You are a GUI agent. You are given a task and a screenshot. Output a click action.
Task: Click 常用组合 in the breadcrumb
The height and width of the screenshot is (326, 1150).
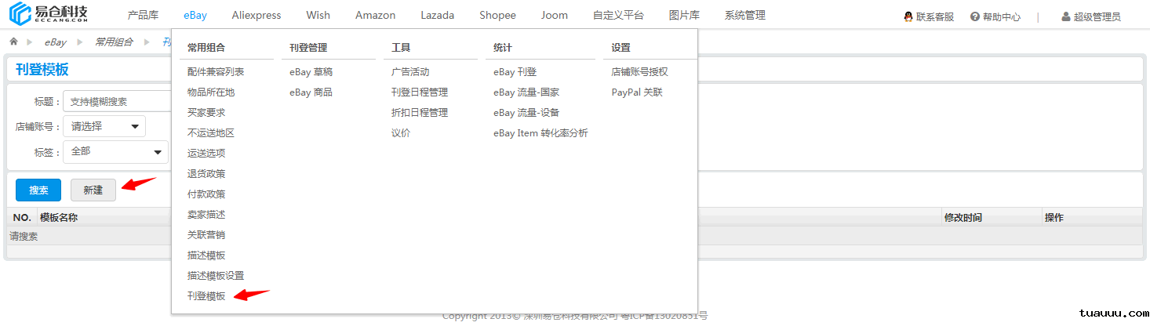pos(114,42)
